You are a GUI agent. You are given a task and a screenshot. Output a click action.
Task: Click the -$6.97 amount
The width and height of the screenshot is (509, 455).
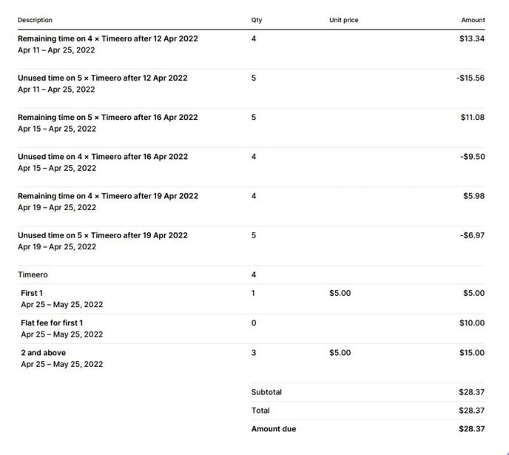(473, 235)
